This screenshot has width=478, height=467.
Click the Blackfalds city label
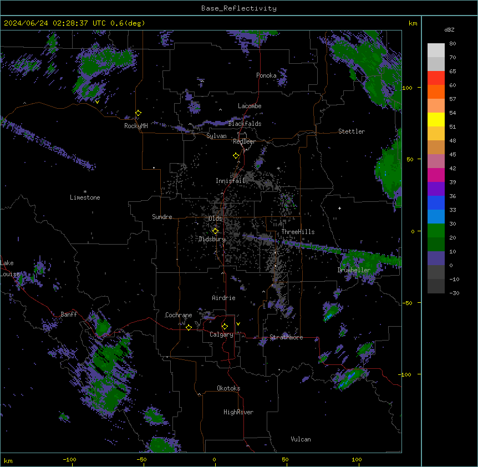pyautogui.click(x=245, y=124)
